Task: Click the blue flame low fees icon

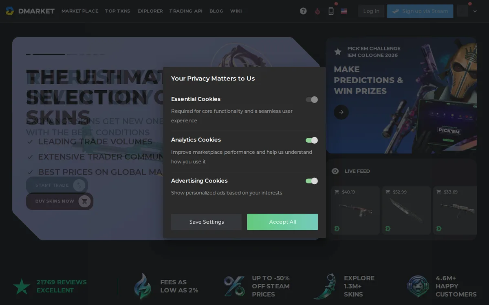Action: tap(143, 286)
